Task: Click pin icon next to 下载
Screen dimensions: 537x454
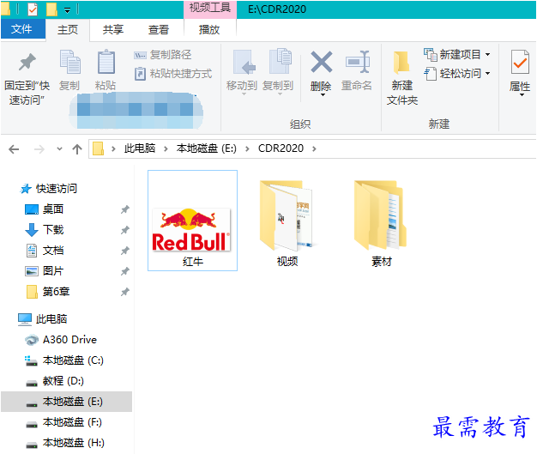Action: (x=125, y=230)
